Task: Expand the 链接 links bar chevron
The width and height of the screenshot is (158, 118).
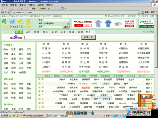Action: coord(156,12)
